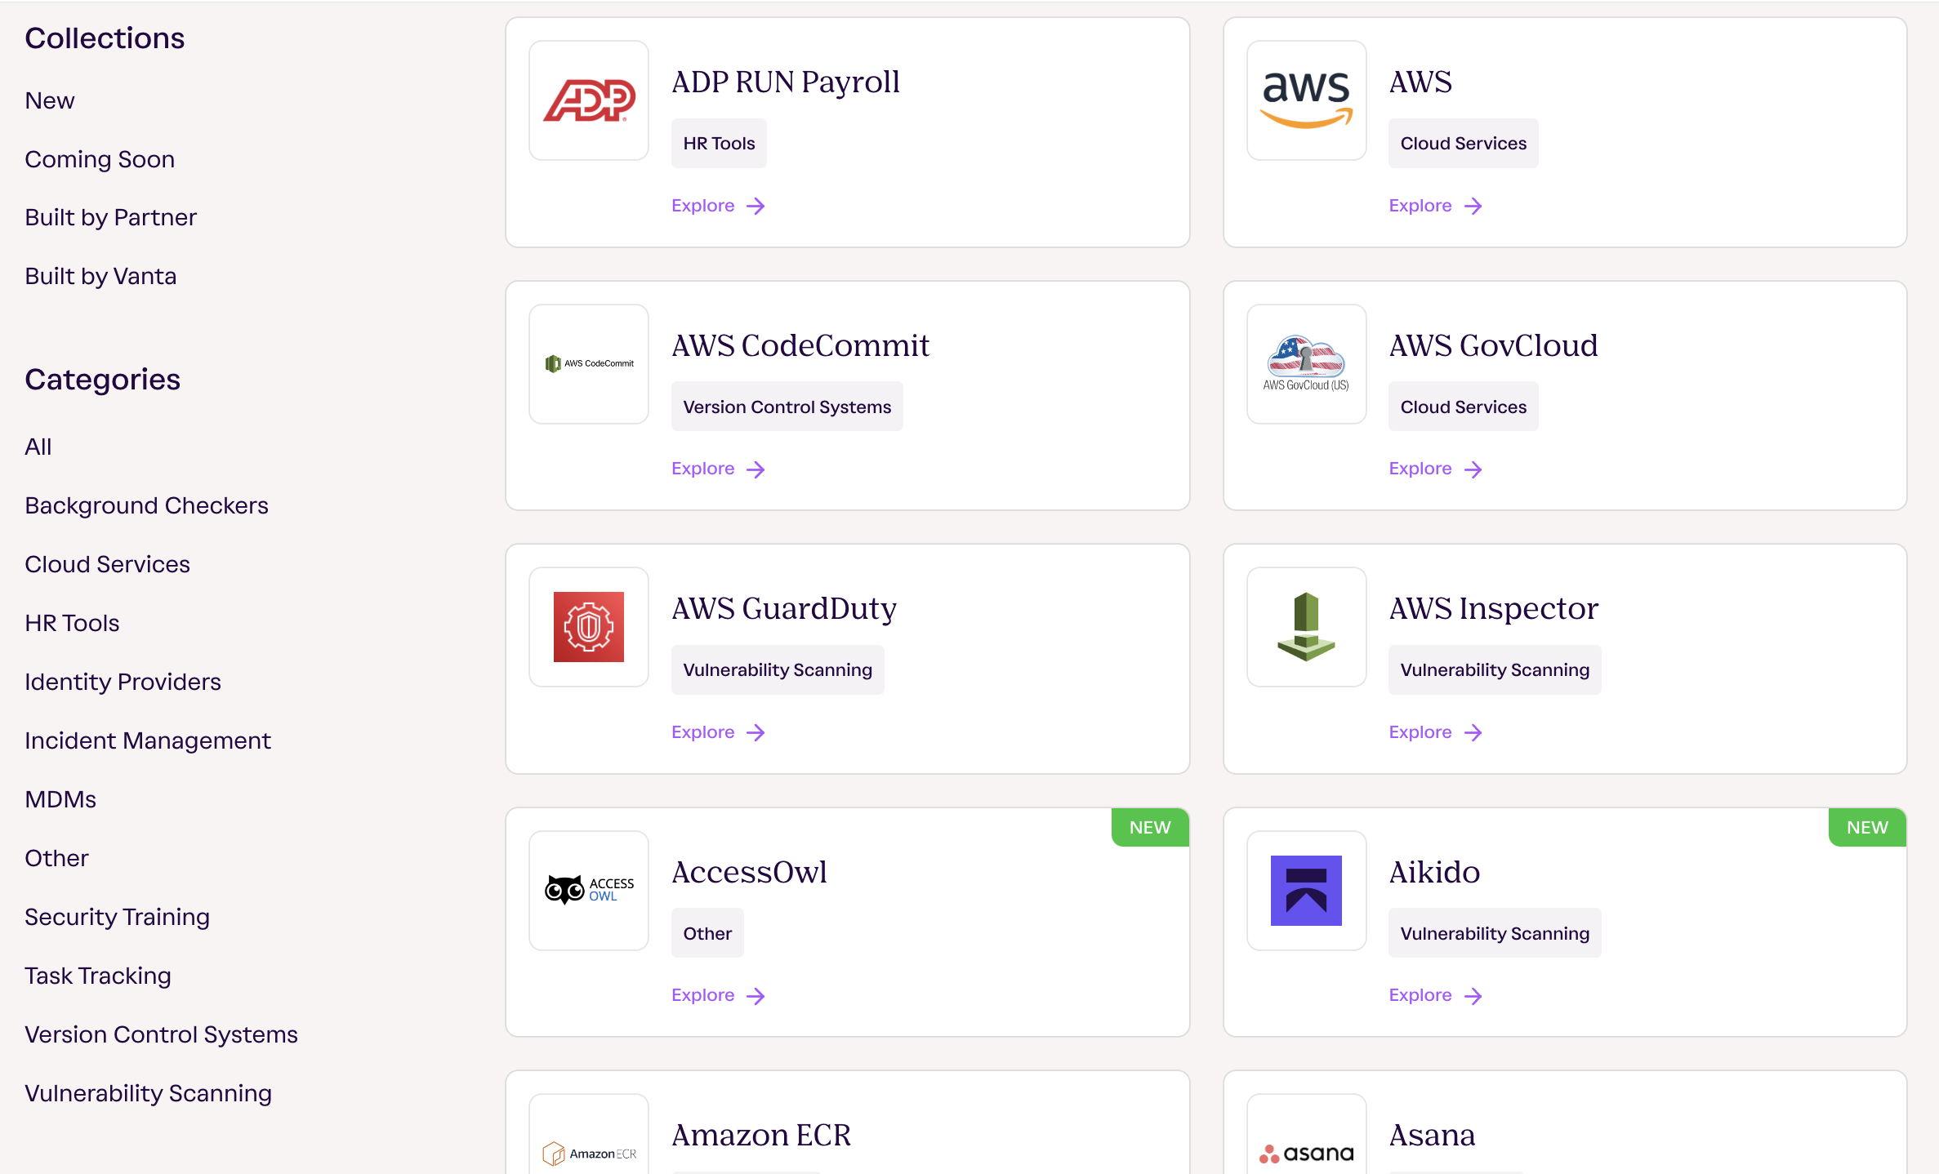
Task: Click Explore link under AWS GuardDuty
Action: tap(717, 732)
